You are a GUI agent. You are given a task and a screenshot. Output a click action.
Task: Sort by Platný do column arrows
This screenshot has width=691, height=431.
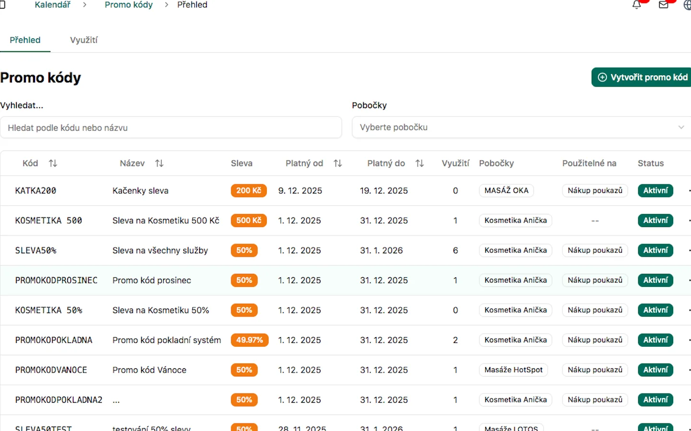click(x=419, y=163)
